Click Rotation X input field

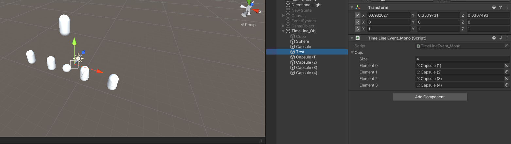click(388, 22)
